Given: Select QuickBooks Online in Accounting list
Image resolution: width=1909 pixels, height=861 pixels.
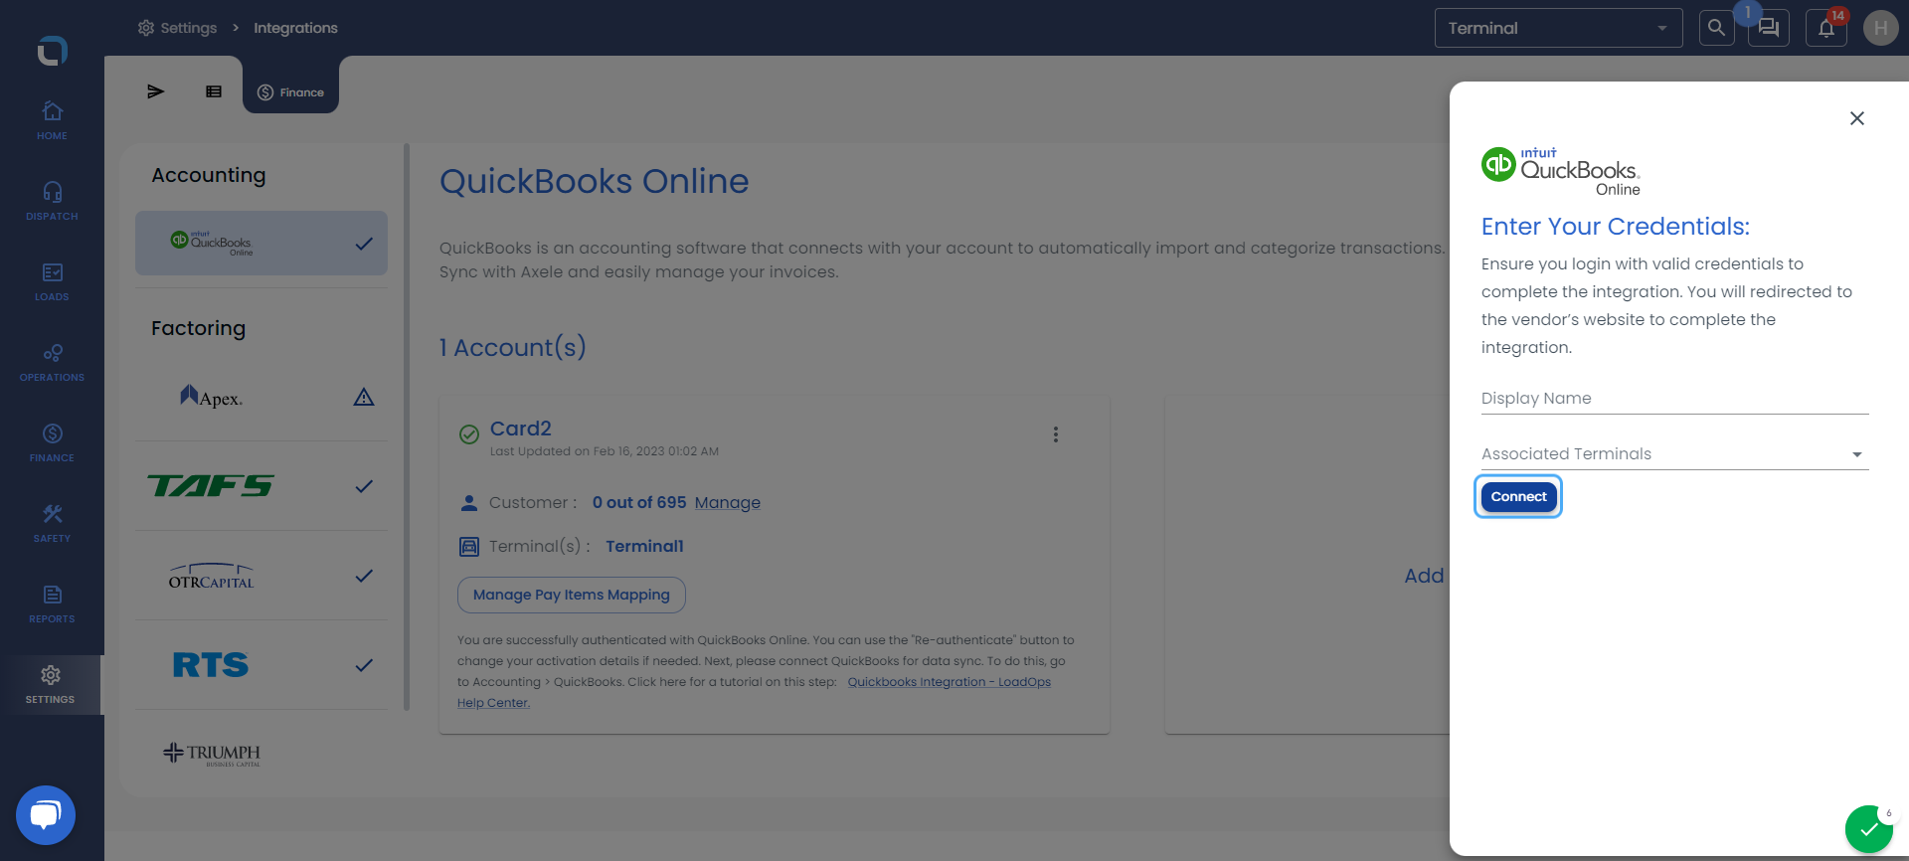Looking at the screenshot, I should pos(261,243).
